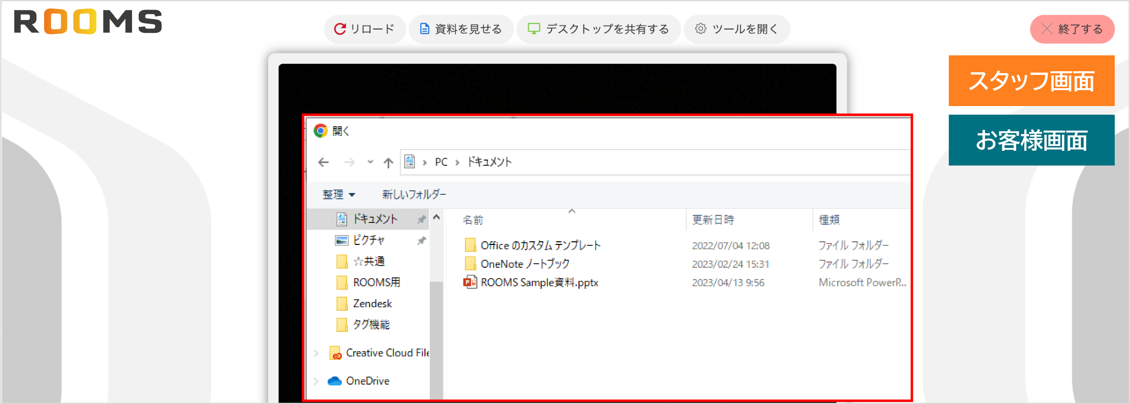
Task: Create a folder via 新しいフォルダー
Action: click(x=414, y=194)
